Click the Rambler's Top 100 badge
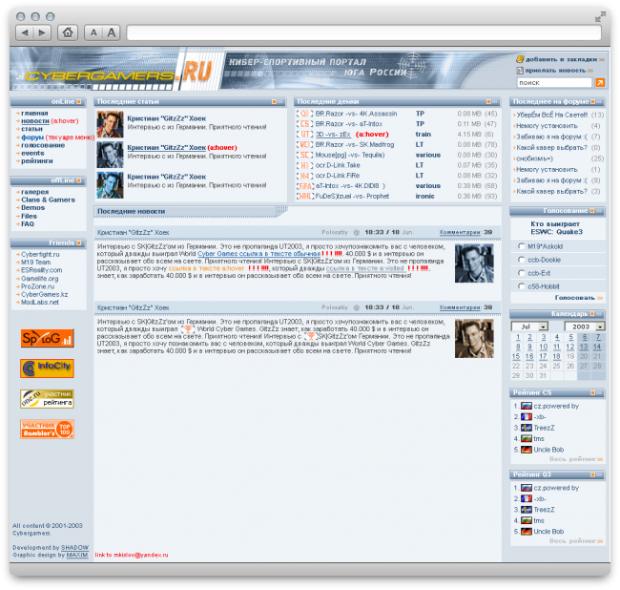Screen dimensions: 620x590 coord(47,429)
